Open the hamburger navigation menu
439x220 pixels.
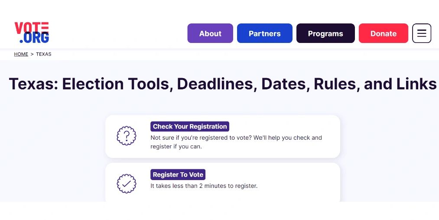(421, 33)
